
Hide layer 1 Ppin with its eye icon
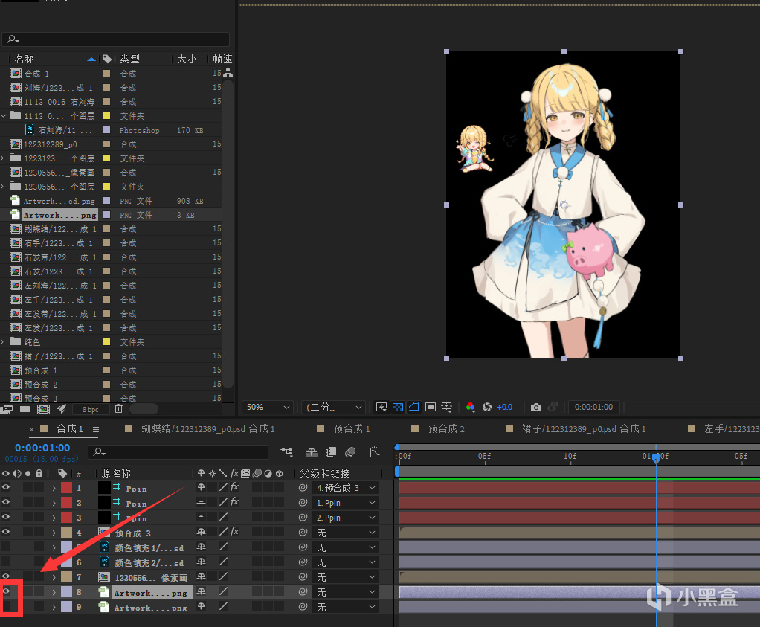6,487
